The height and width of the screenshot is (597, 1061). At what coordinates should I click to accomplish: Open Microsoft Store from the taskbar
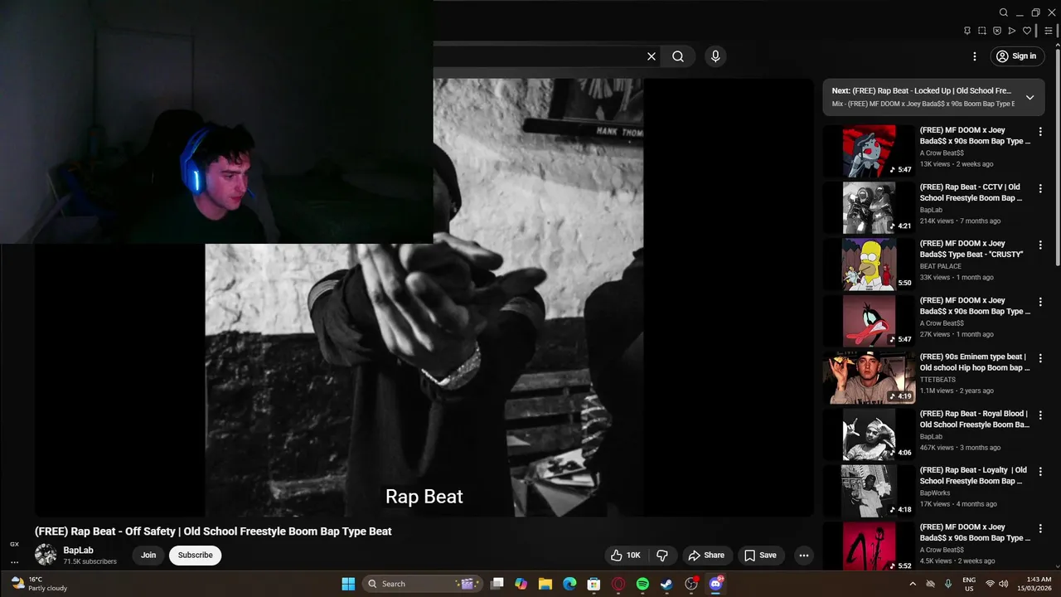tap(593, 584)
